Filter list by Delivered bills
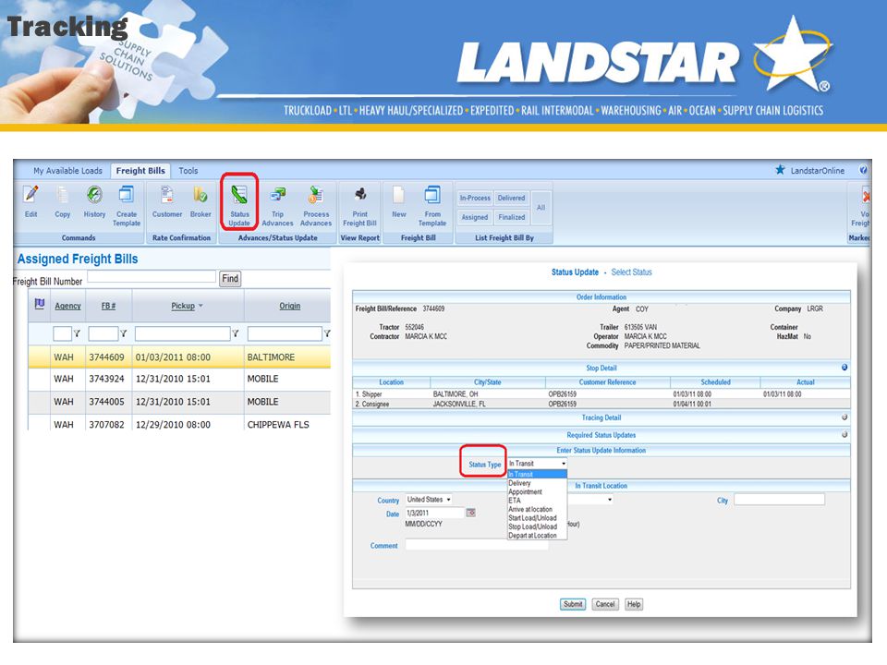This screenshot has width=887, height=665. (x=511, y=199)
